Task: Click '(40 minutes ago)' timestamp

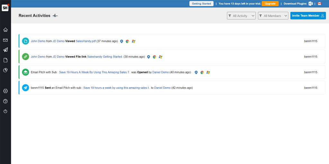Action: [x=180, y=72]
